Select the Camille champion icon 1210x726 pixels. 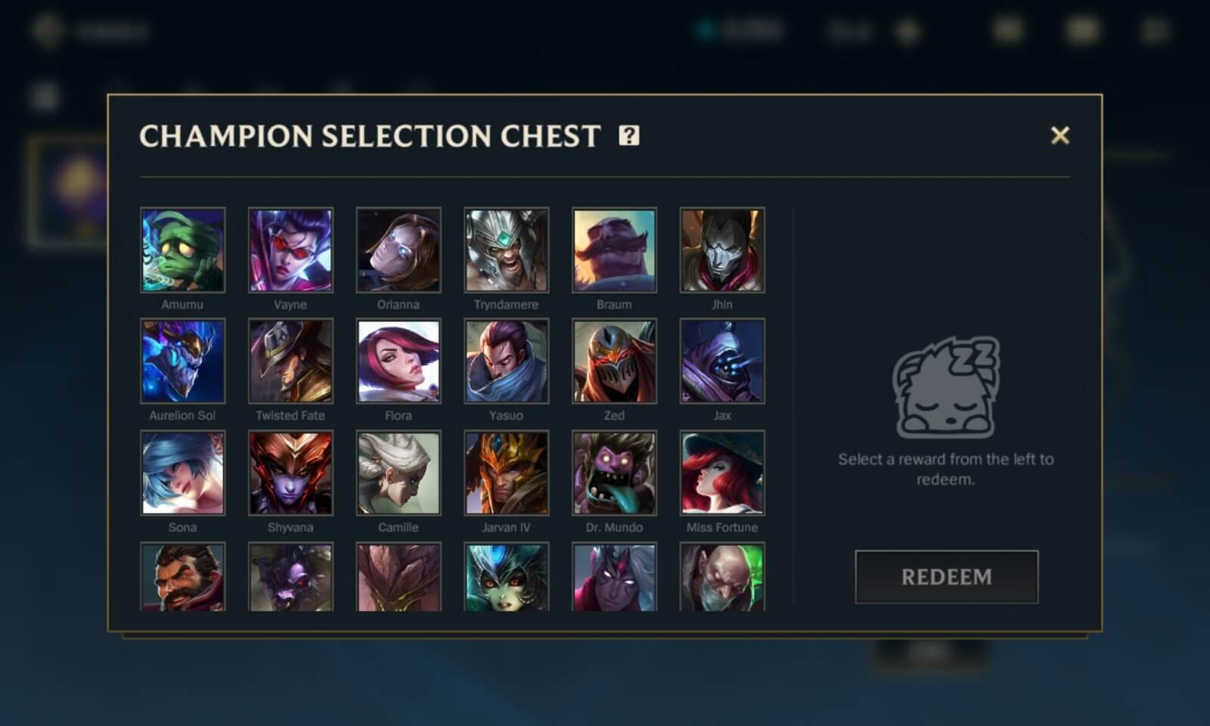click(x=399, y=473)
